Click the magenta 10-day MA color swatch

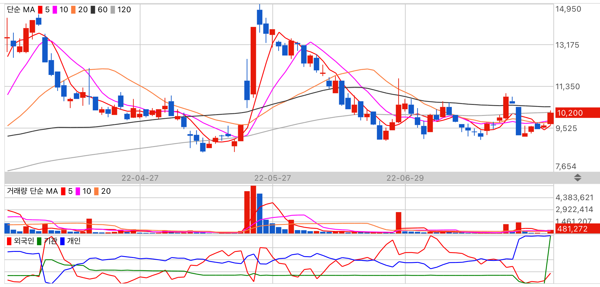(55, 10)
